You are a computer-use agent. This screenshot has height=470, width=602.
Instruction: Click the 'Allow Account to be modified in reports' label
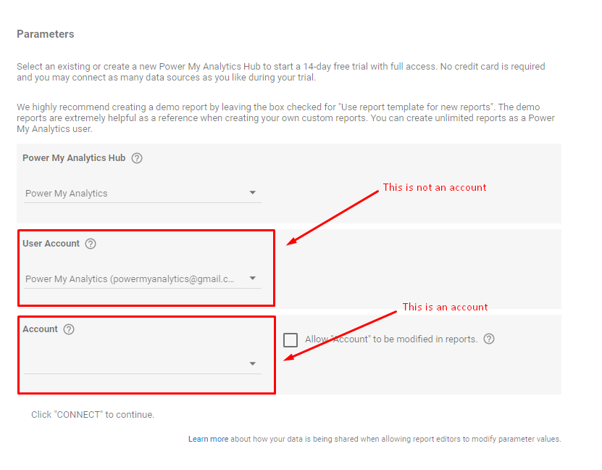pyautogui.click(x=390, y=339)
